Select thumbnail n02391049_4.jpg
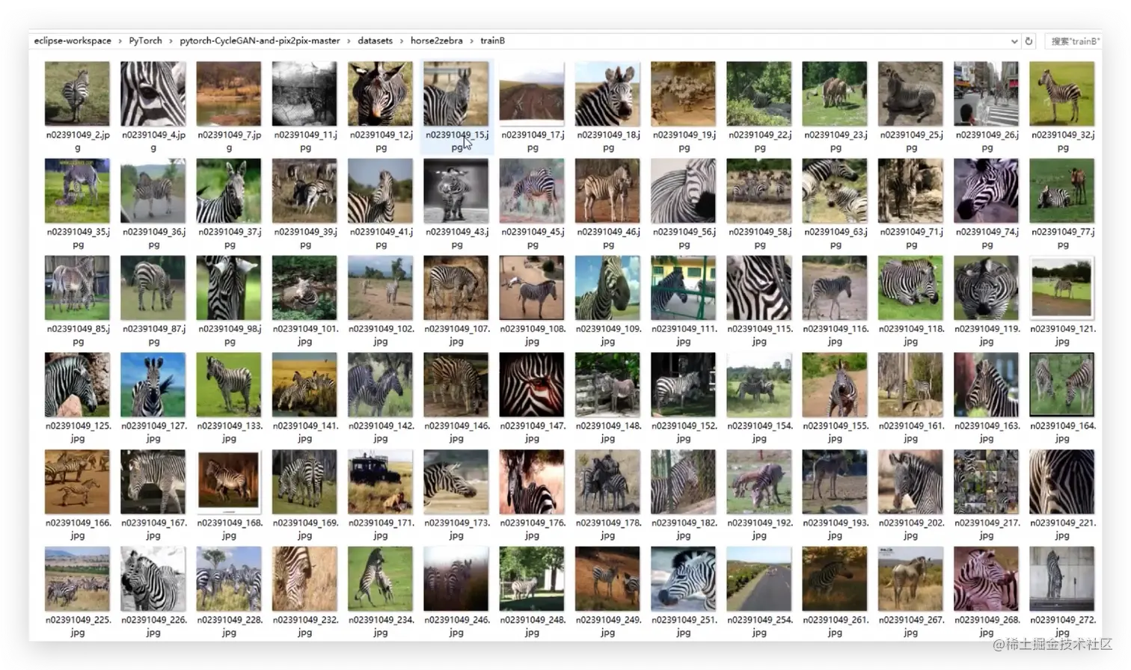This screenshot has width=1131, height=670. pos(153,93)
